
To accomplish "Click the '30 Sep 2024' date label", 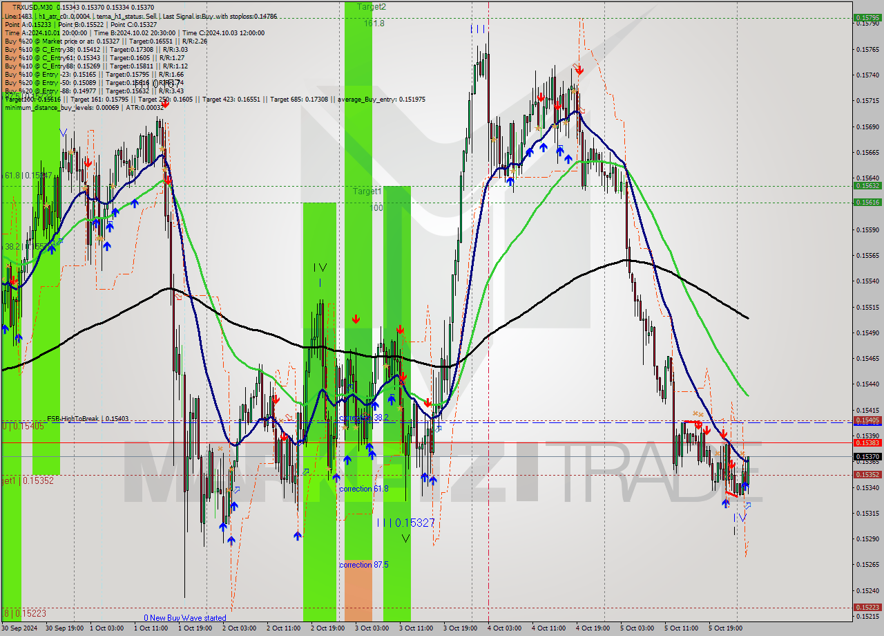I will pyautogui.click(x=20, y=628).
